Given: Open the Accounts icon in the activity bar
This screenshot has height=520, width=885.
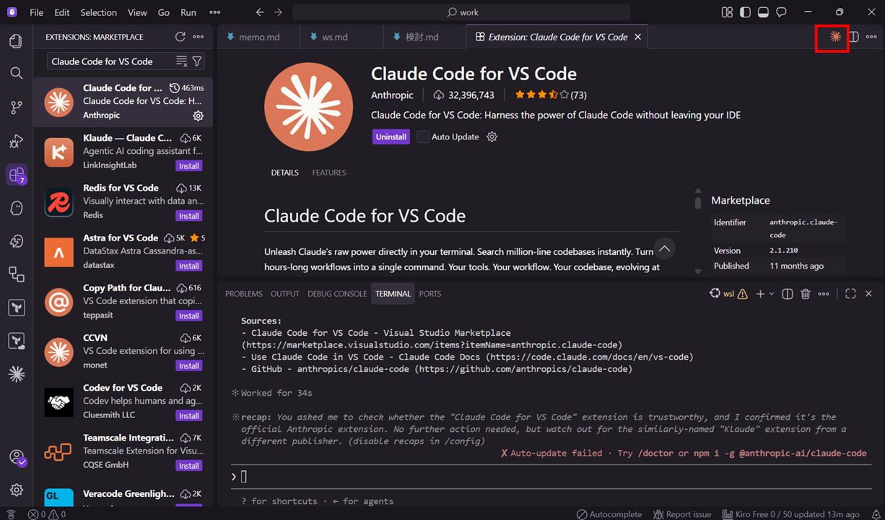Looking at the screenshot, I should pos(16,457).
